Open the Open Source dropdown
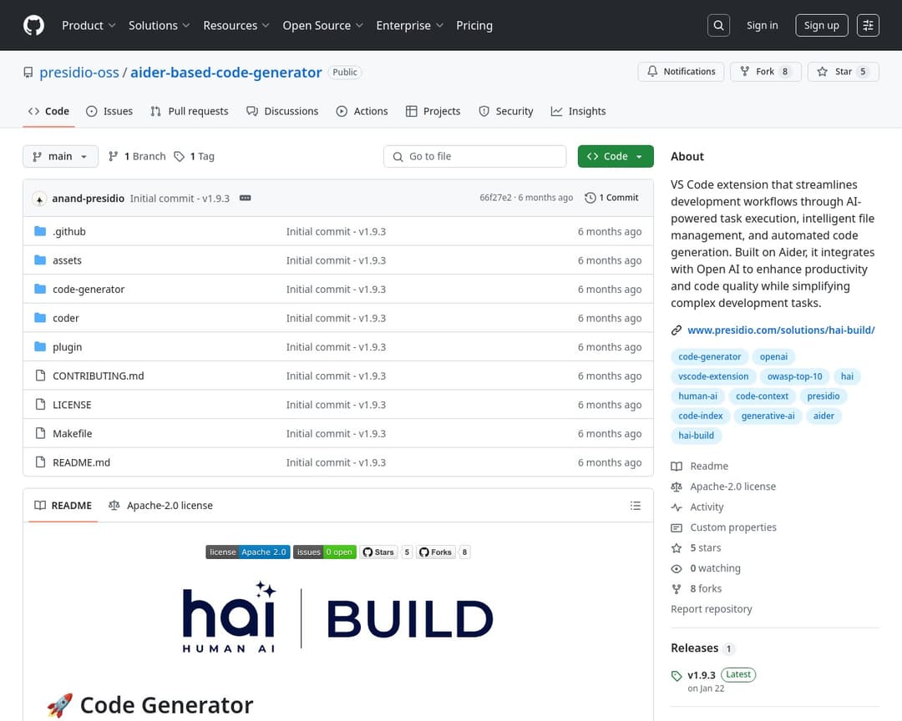This screenshot has width=902, height=721. [322, 25]
